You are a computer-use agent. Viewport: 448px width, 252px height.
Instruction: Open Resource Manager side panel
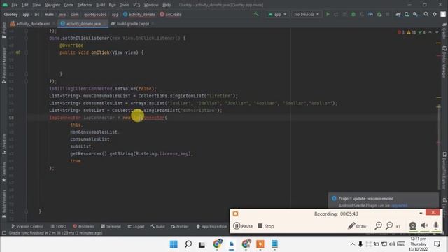(x=4, y=65)
